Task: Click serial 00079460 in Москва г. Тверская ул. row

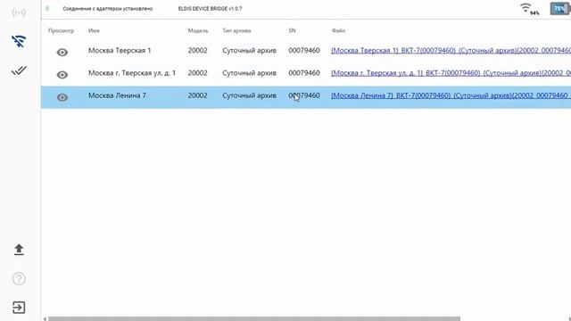Action: [304, 73]
